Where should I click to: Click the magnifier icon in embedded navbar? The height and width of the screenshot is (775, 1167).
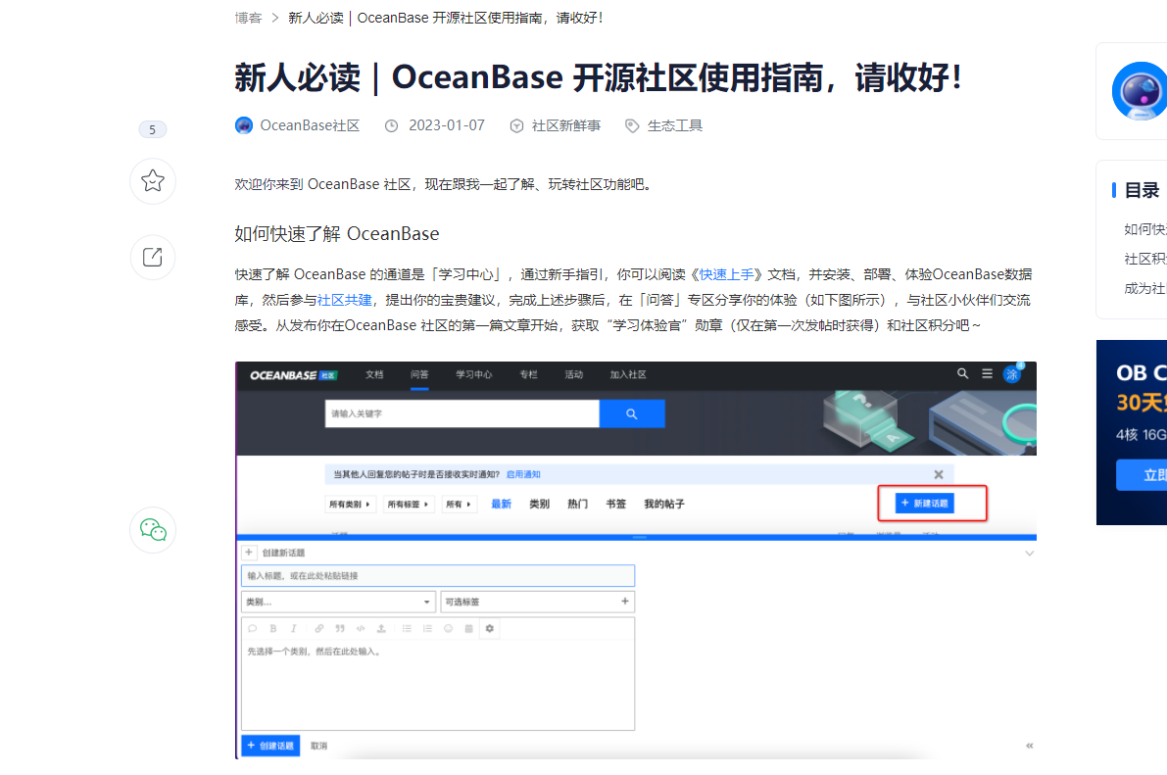click(962, 373)
